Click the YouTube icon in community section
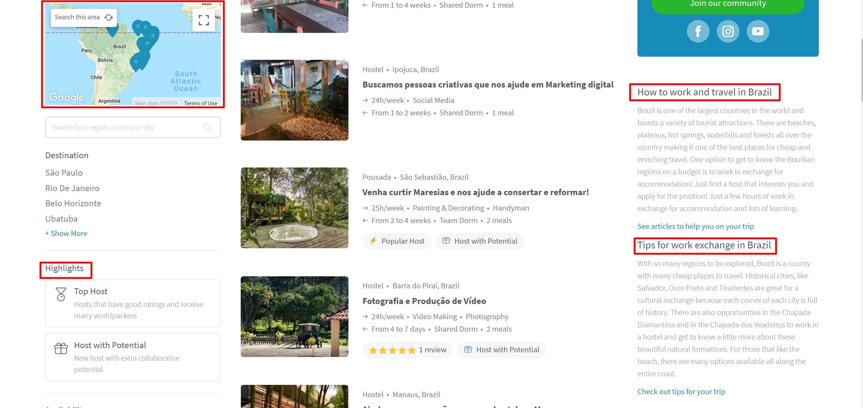 click(758, 31)
